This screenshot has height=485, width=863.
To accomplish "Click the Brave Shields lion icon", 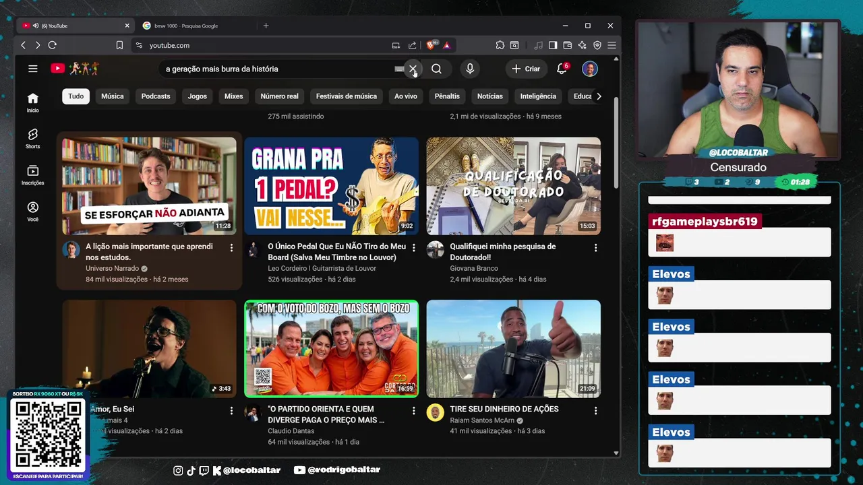I will 431,45.
